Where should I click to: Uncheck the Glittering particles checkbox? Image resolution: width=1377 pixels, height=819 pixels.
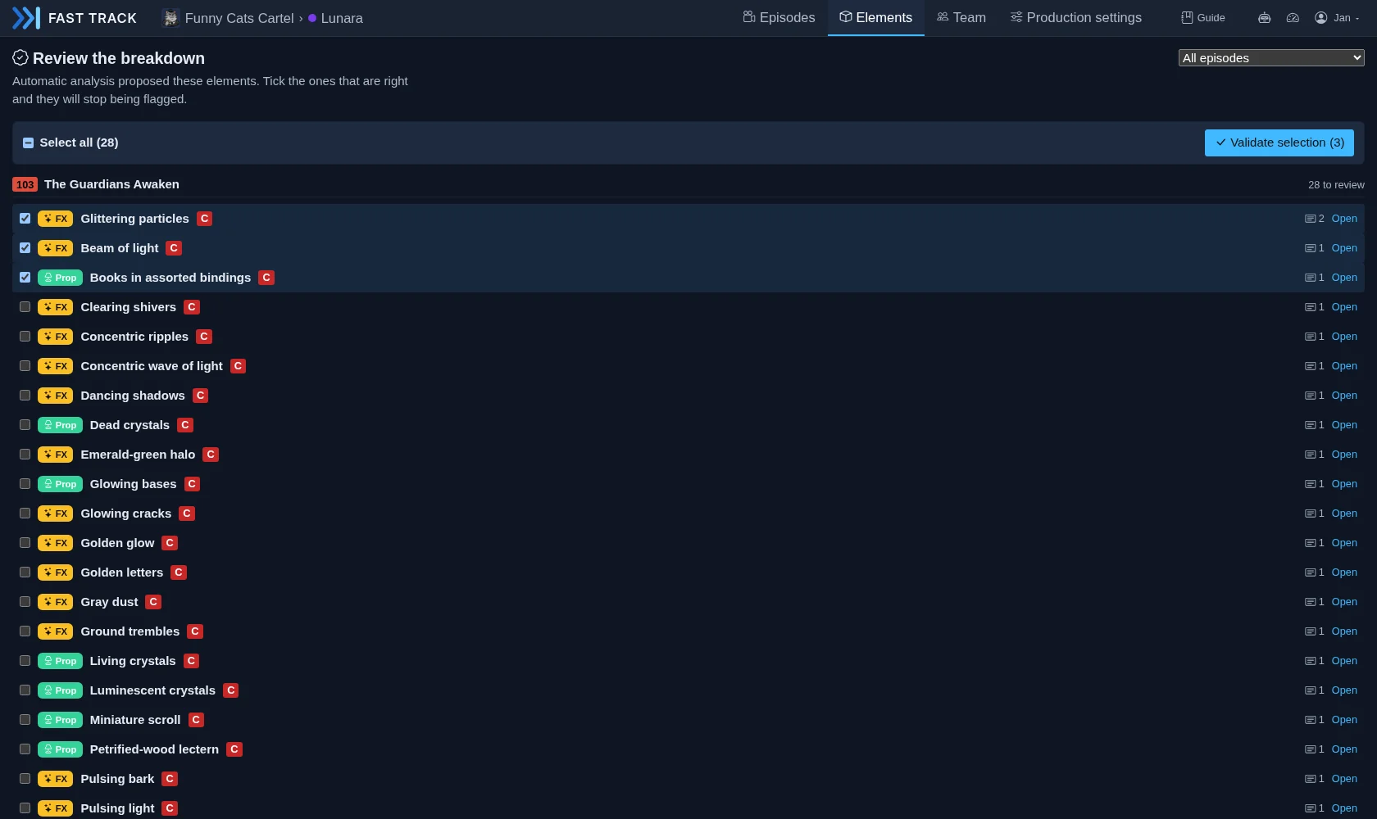(x=25, y=219)
